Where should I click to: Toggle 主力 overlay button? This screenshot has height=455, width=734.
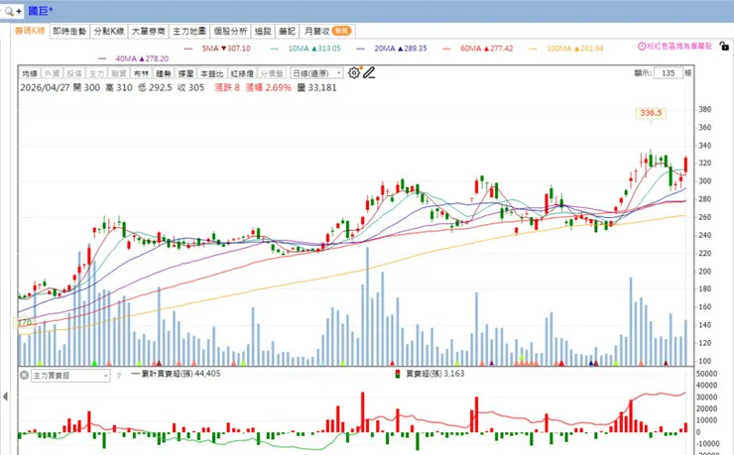coord(96,73)
